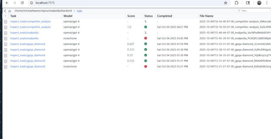Click the 1.0 score cell

[x=129, y=27]
